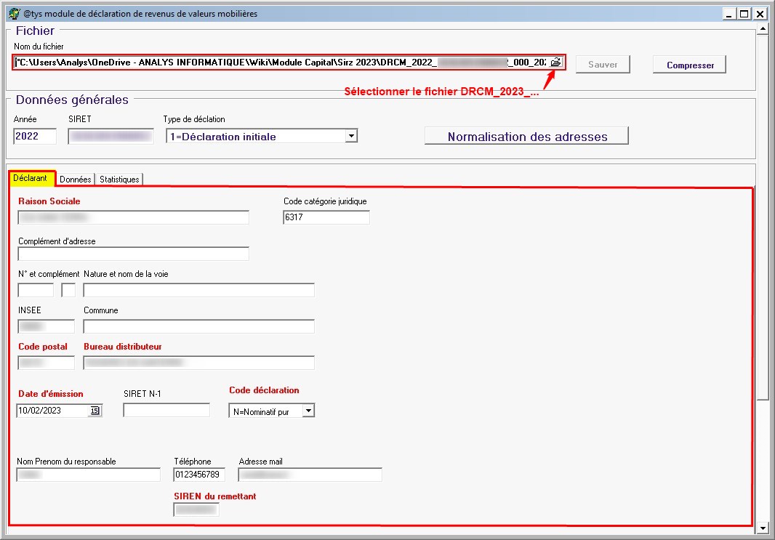Switch to the Données tab
Screen dimensions: 775x540
pos(75,179)
